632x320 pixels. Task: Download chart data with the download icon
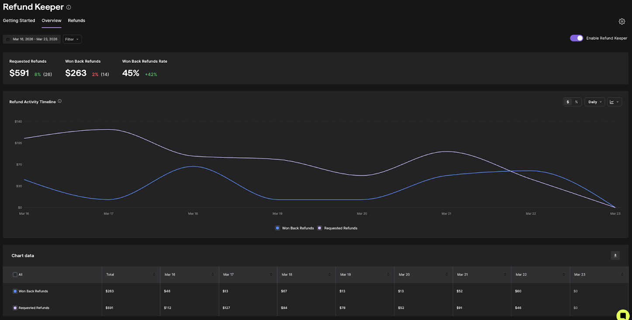pos(615,255)
